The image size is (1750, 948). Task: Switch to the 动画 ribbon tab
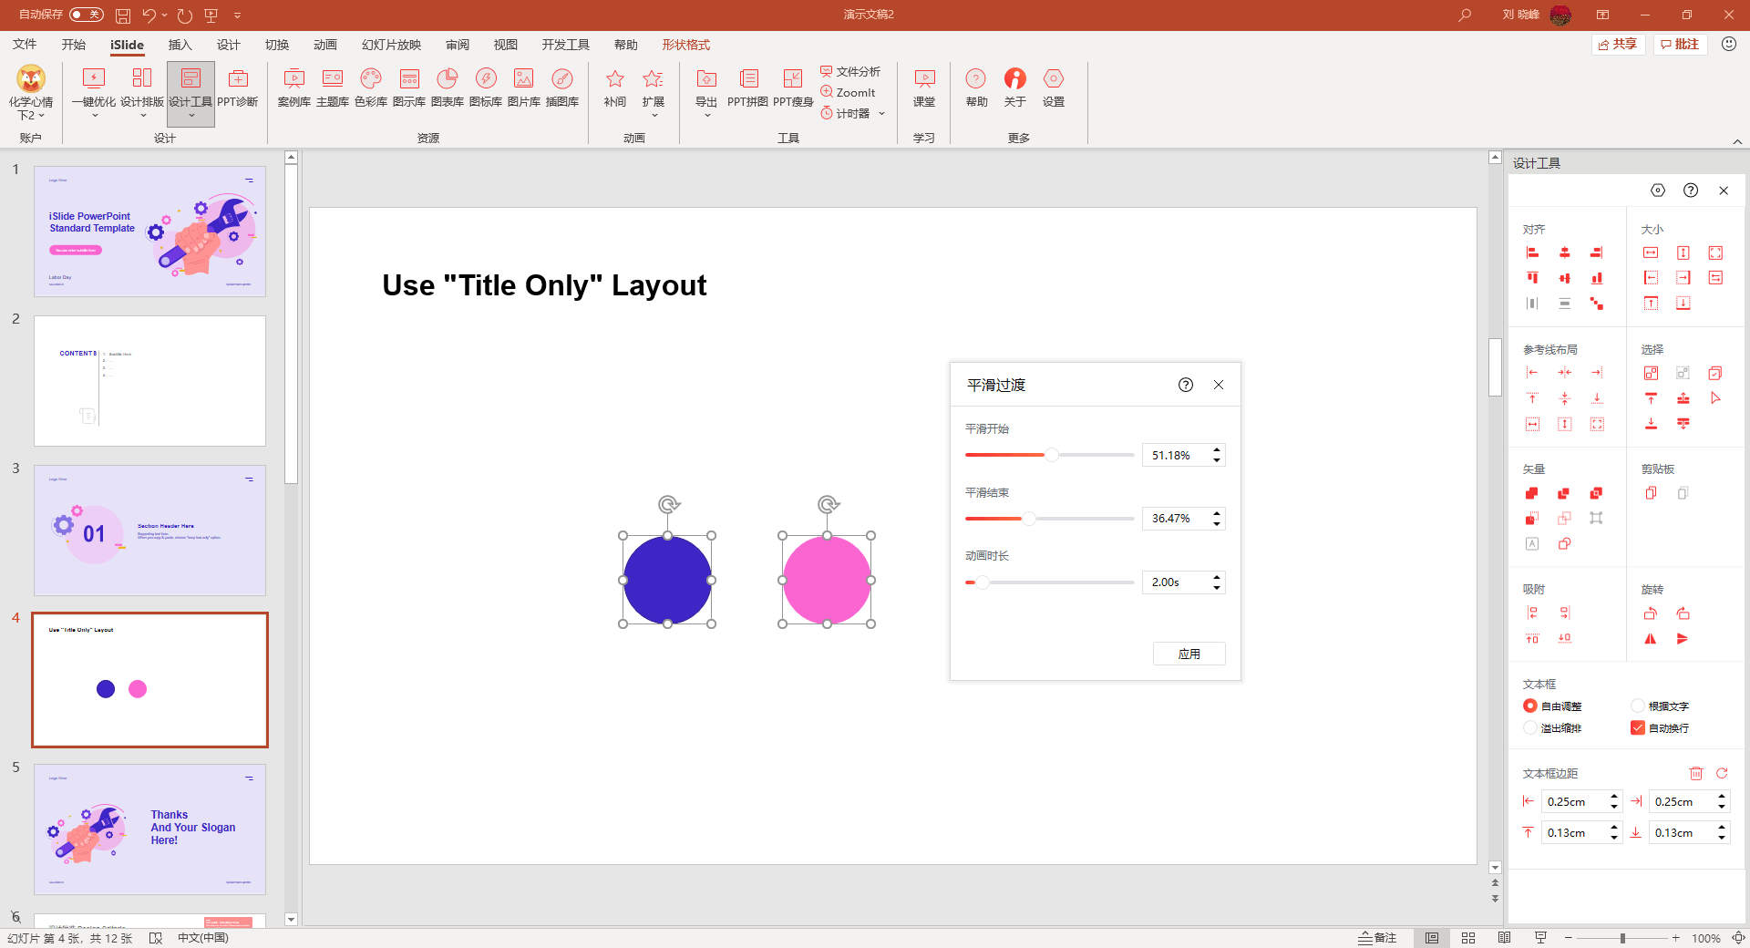tap(324, 45)
